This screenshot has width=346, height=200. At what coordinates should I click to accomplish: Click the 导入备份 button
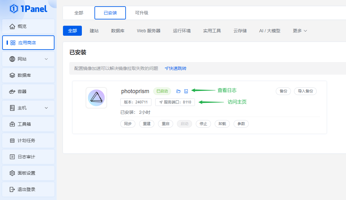[305, 91]
